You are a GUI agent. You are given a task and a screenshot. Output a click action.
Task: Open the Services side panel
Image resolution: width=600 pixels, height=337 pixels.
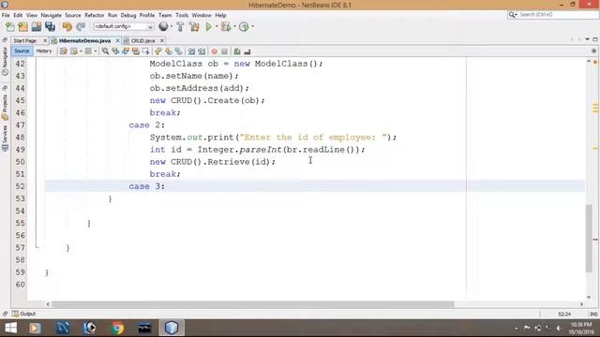(x=5, y=139)
